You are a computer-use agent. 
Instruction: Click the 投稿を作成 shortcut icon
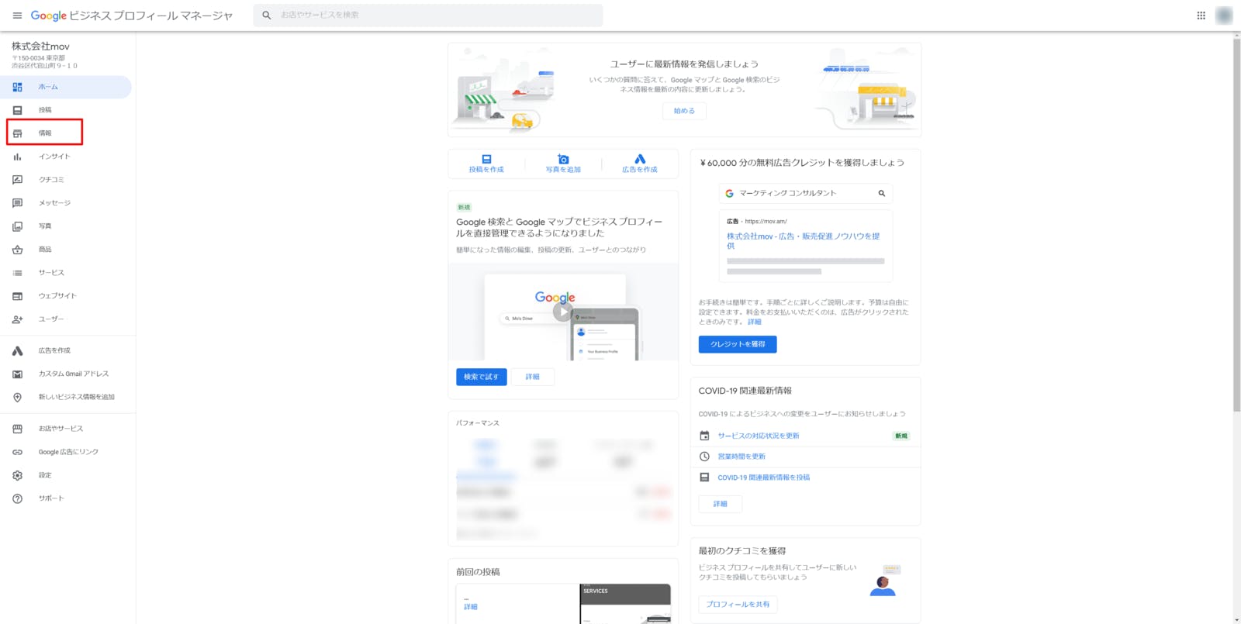(486, 159)
